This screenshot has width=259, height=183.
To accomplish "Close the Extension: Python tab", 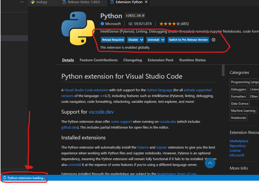I will 146,2.
